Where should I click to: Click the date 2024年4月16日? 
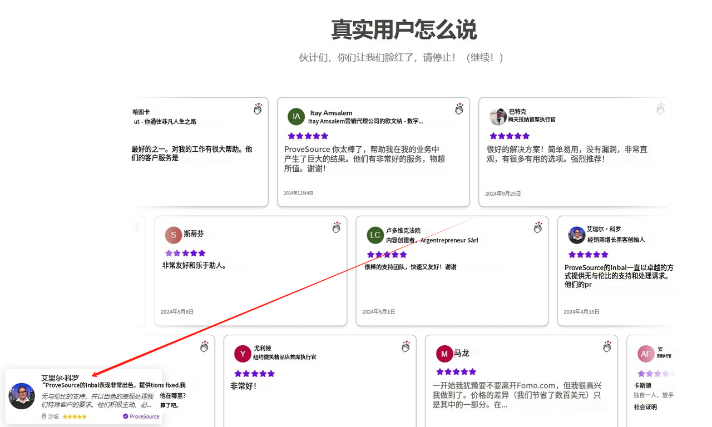[582, 312]
